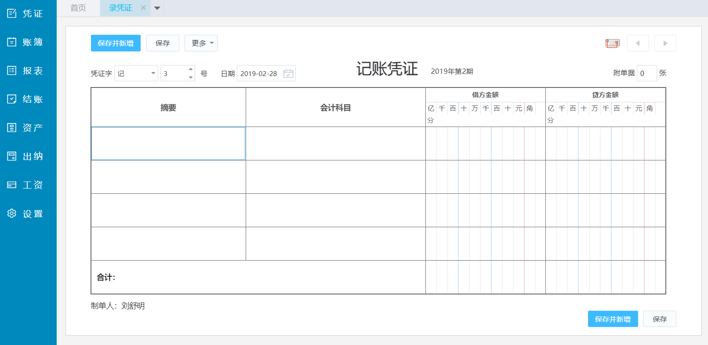The width and height of the screenshot is (708, 345).
Task: Click the 合计 total row label
Action: point(106,277)
